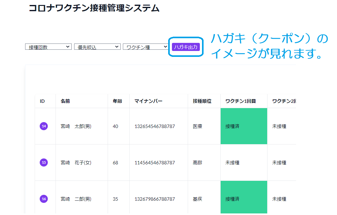The width and height of the screenshot is (337, 215).
Task: Click the priority cell 医療
Action: (x=198, y=126)
